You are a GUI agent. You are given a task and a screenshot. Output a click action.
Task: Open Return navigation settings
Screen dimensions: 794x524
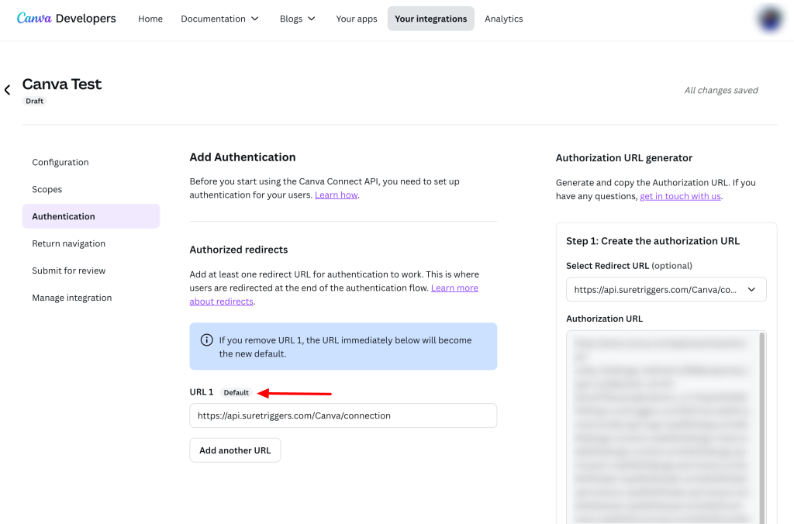[x=69, y=243]
